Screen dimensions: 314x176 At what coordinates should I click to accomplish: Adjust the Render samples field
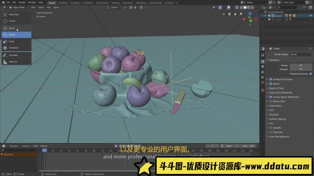point(300,65)
